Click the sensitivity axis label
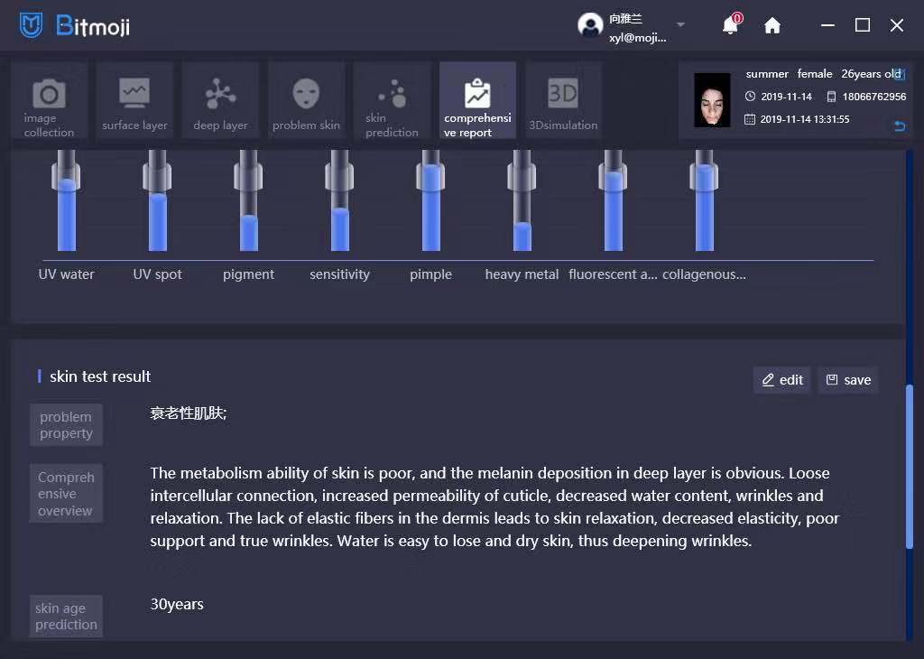The image size is (924, 659). click(x=339, y=274)
